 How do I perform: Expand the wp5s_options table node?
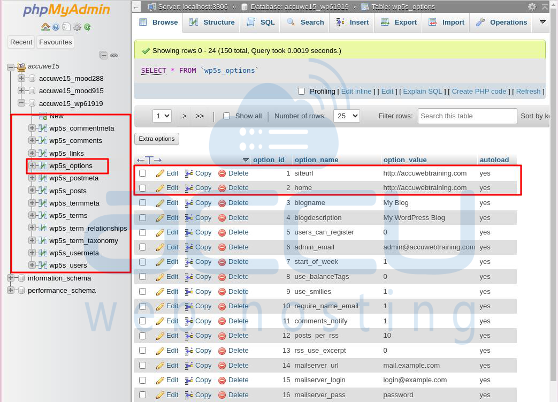pos(32,165)
